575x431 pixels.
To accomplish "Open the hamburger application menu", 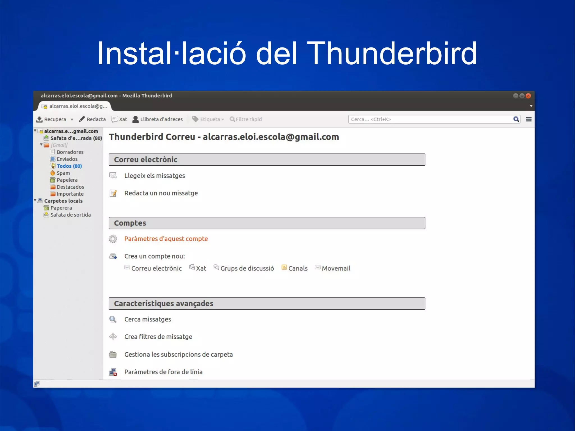I will click(x=529, y=119).
